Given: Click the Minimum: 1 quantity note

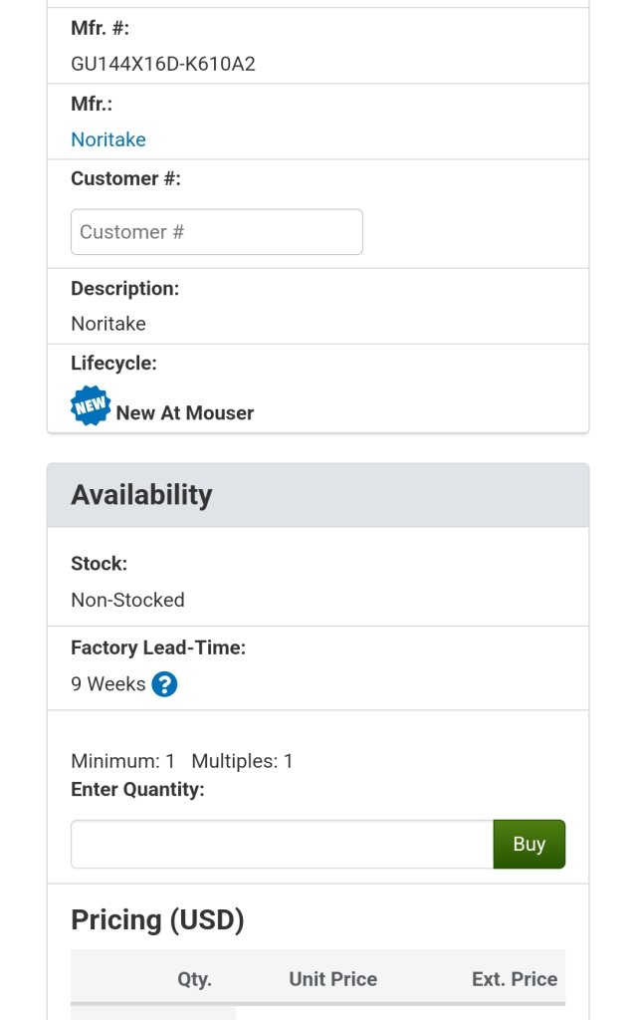Looking at the screenshot, I should 122,761.
